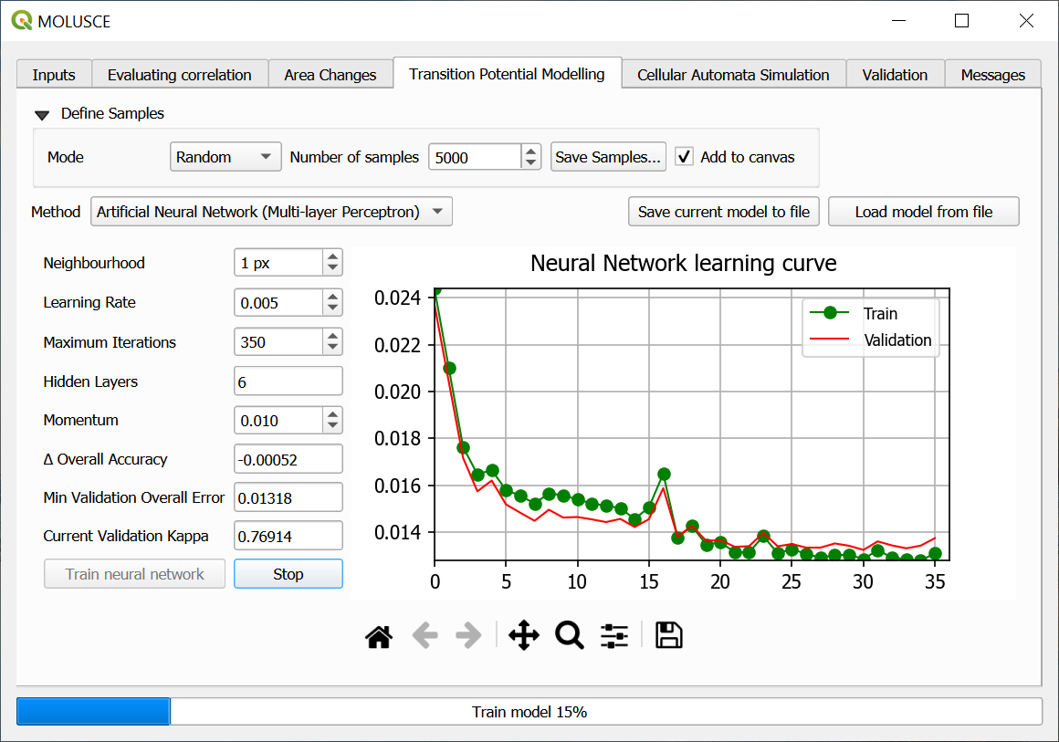
Task: Click the Neighbourhood input field
Action: point(278,264)
